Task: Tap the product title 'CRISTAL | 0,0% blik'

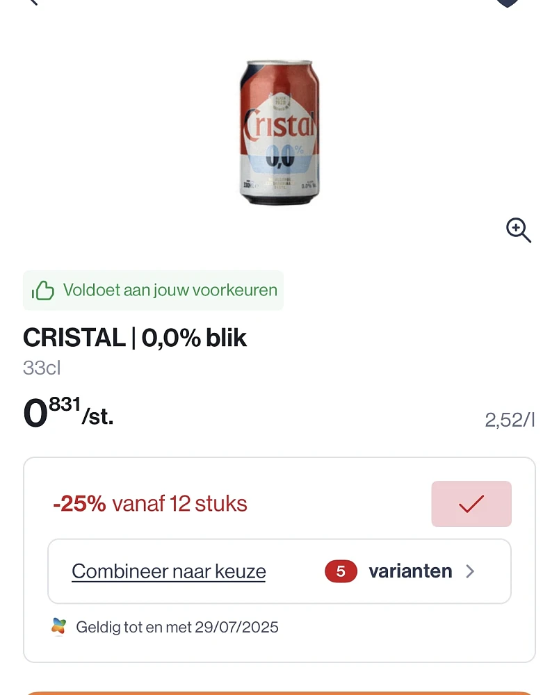Action: pyautogui.click(x=135, y=338)
